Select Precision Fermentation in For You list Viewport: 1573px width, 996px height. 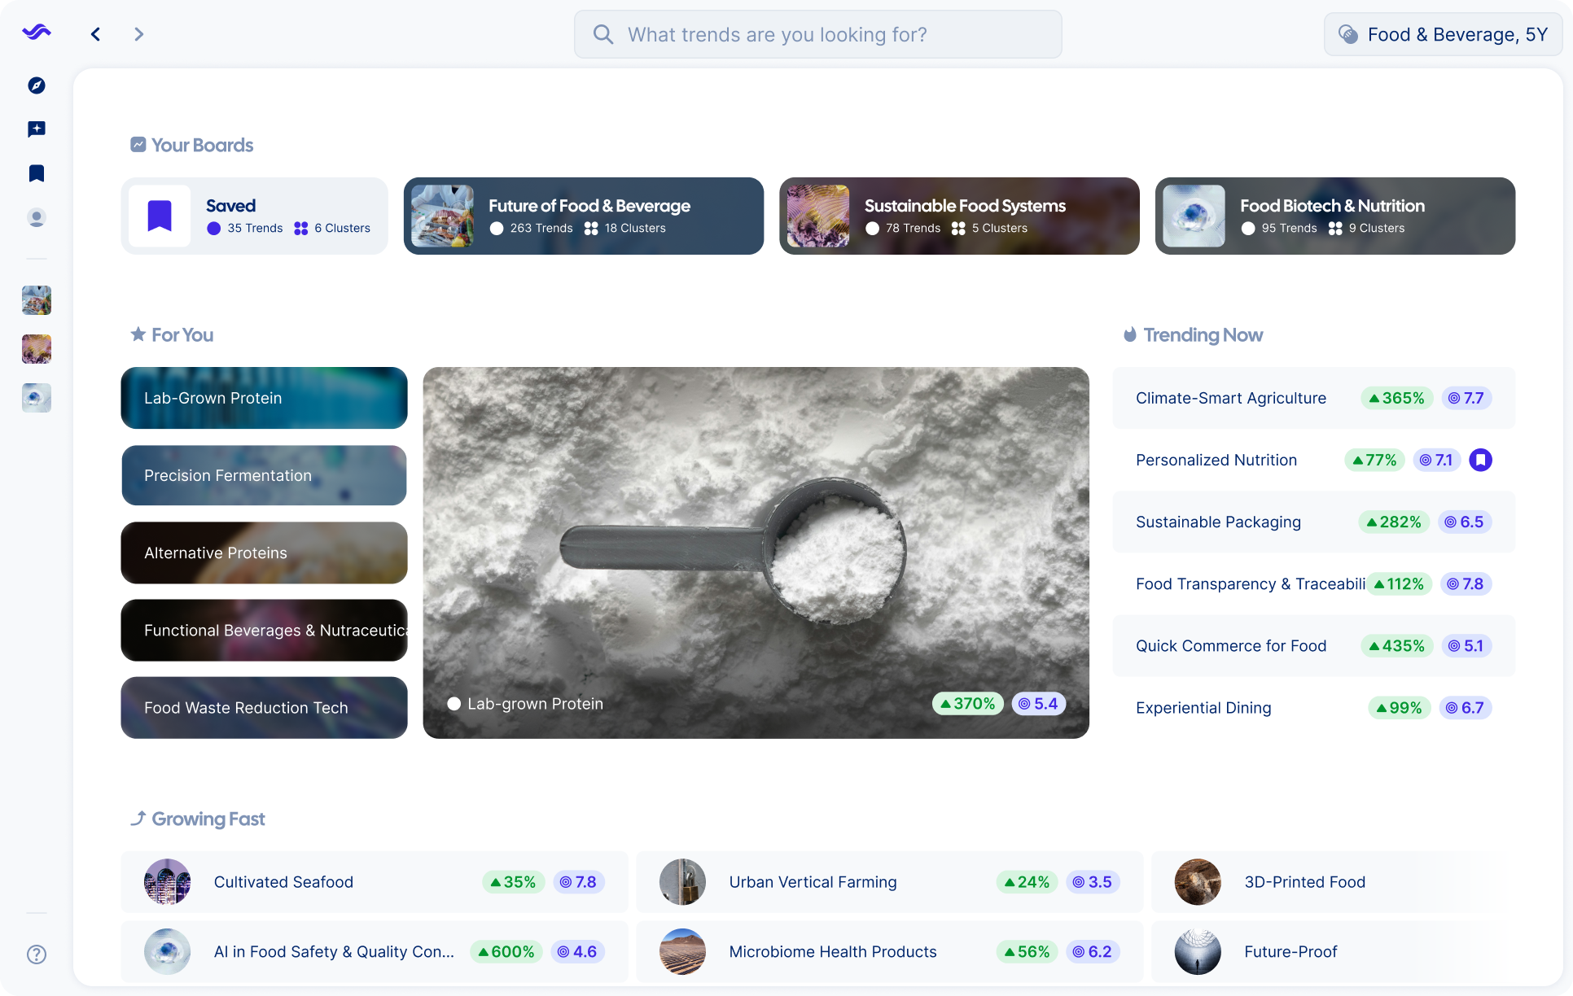[264, 475]
